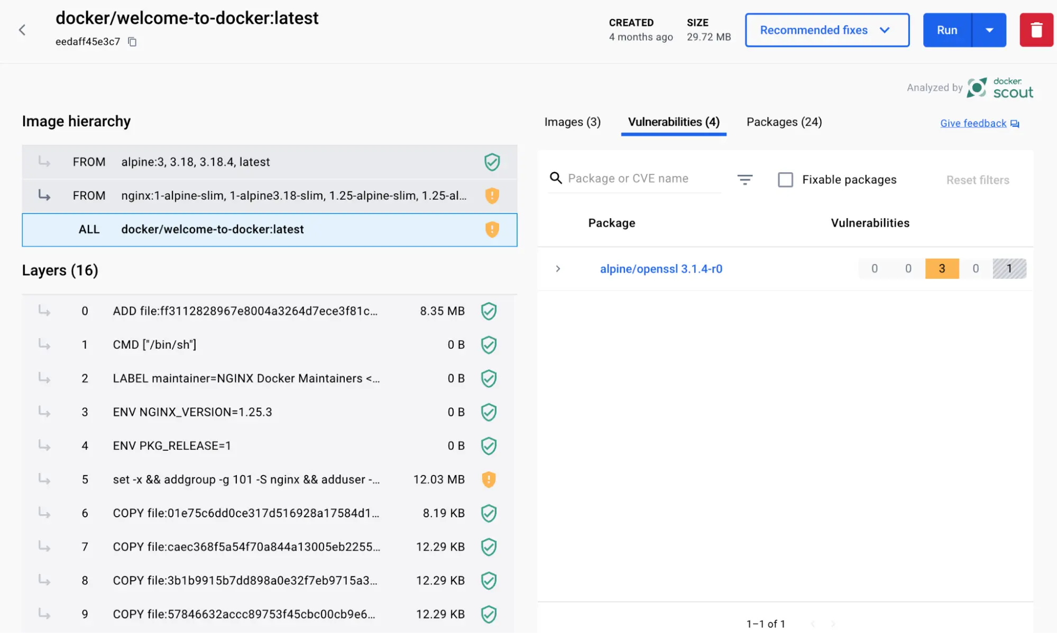Expand the alpine/openssl 3.1.4-r0 vulnerability row
The height and width of the screenshot is (633, 1057).
559,268
